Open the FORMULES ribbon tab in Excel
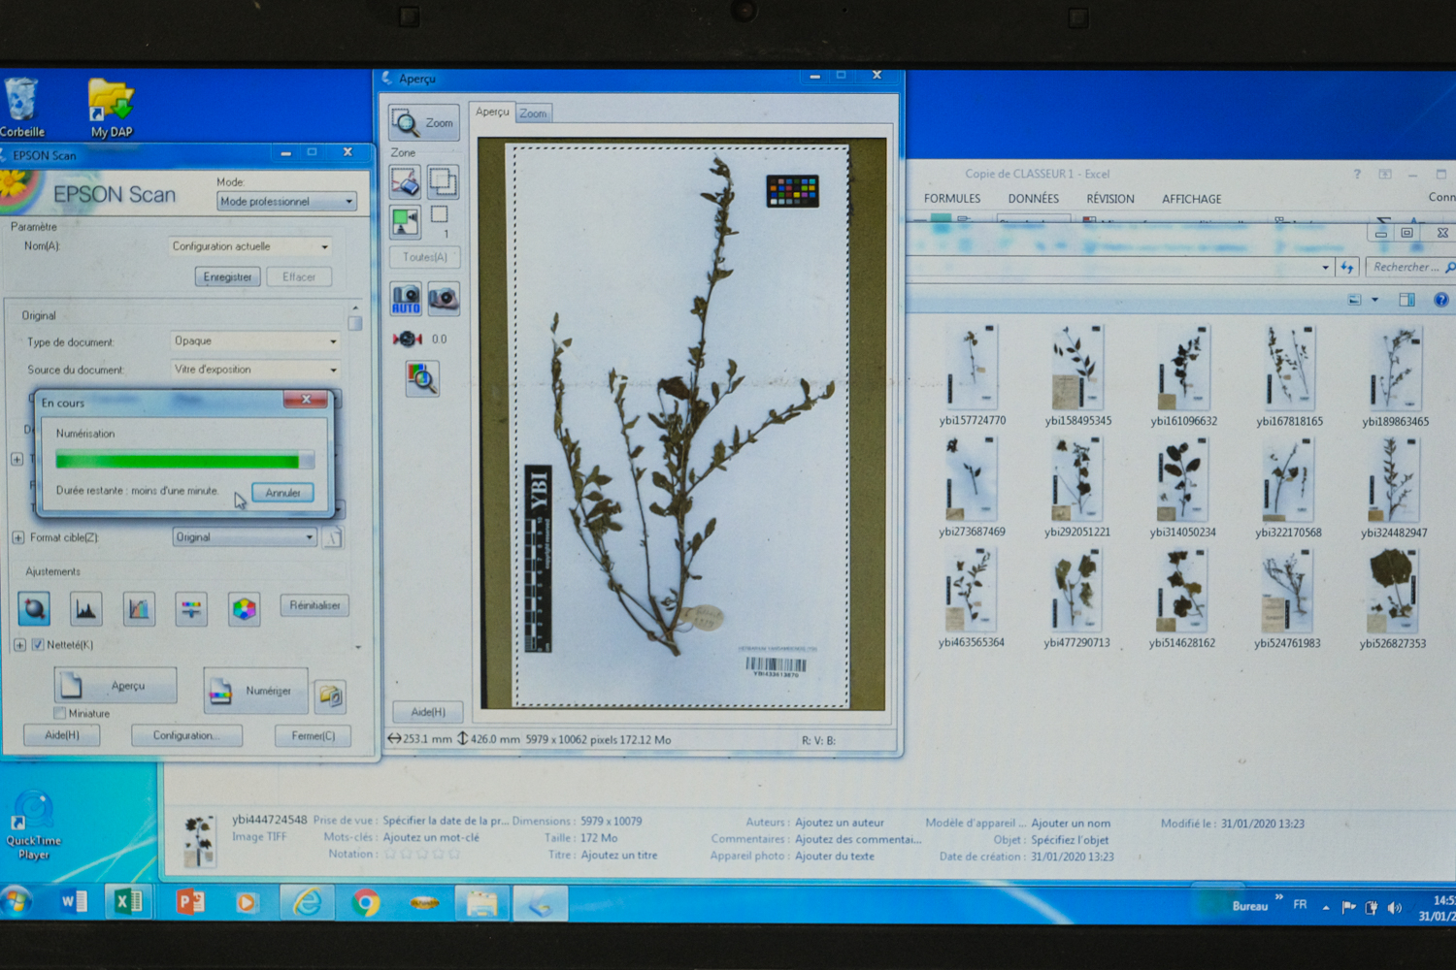 952,199
